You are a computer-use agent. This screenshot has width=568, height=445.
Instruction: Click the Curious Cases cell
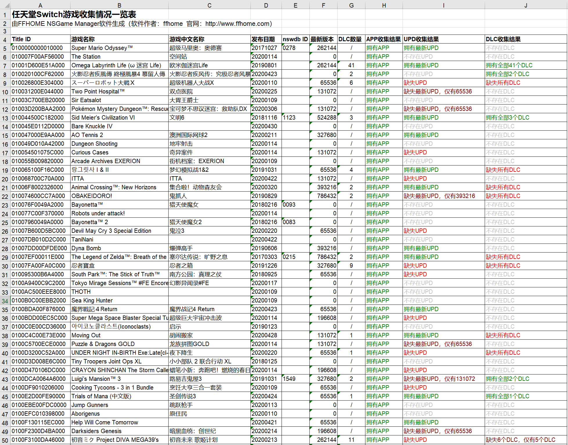(120, 152)
